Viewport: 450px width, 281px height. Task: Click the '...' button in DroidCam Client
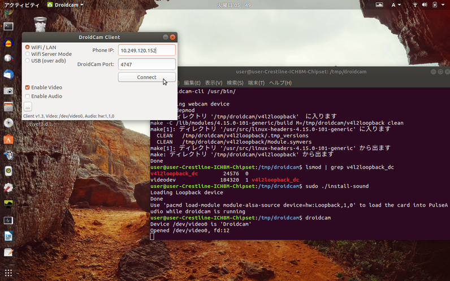28,107
